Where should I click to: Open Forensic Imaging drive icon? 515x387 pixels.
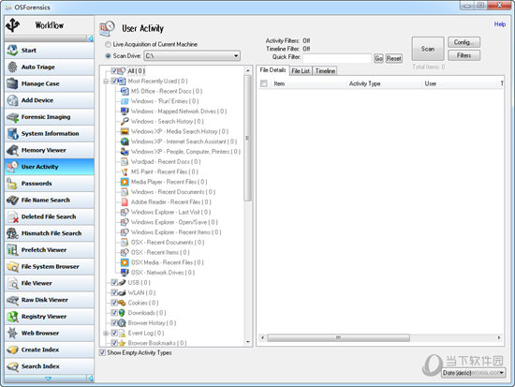12,117
